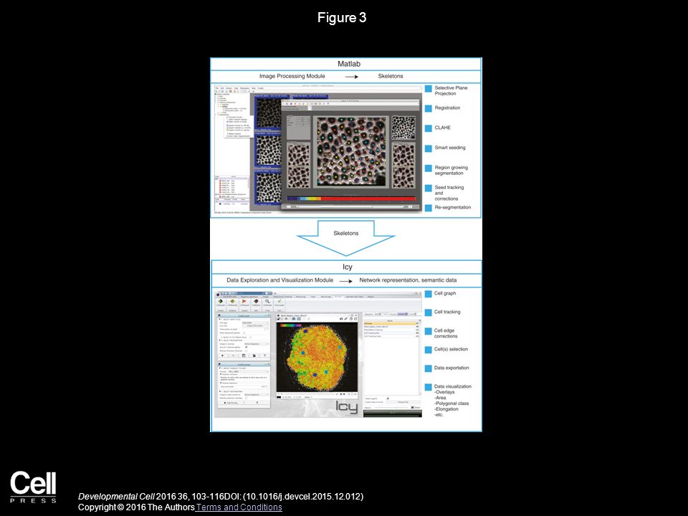The image size is (688, 516).
Task: Click the CellGraph diamond icon in Icy toolbar
Action: coord(220,302)
